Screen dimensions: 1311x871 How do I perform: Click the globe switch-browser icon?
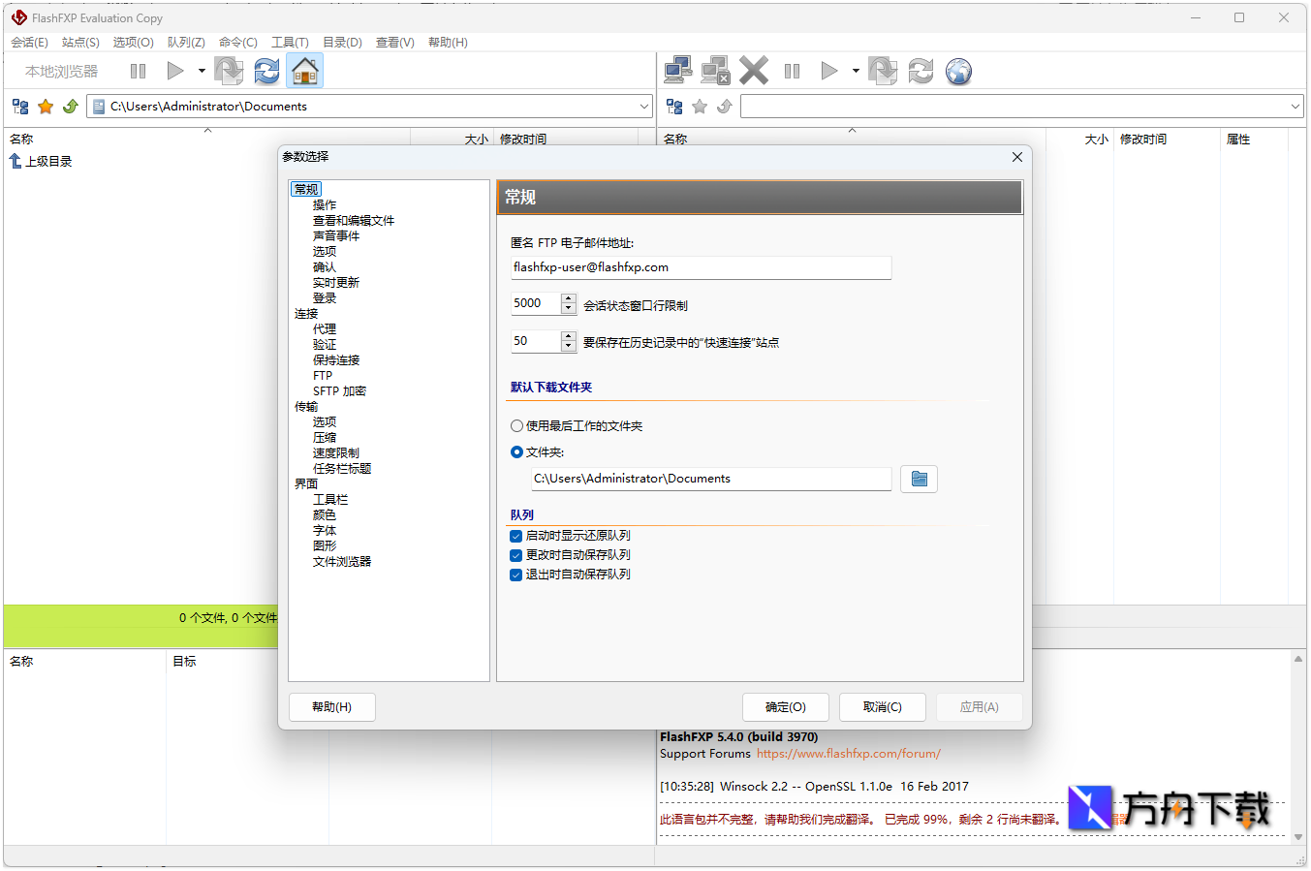(x=958, y=71)
